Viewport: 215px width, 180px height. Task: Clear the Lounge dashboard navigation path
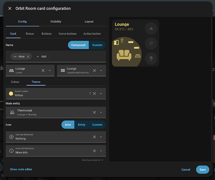pos(94,71)
